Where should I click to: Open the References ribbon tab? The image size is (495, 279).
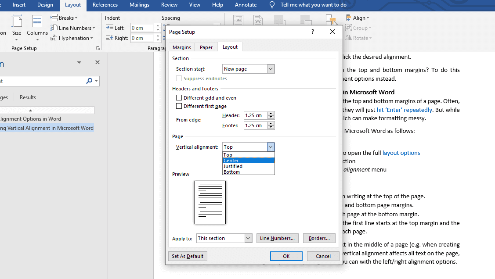105,5
